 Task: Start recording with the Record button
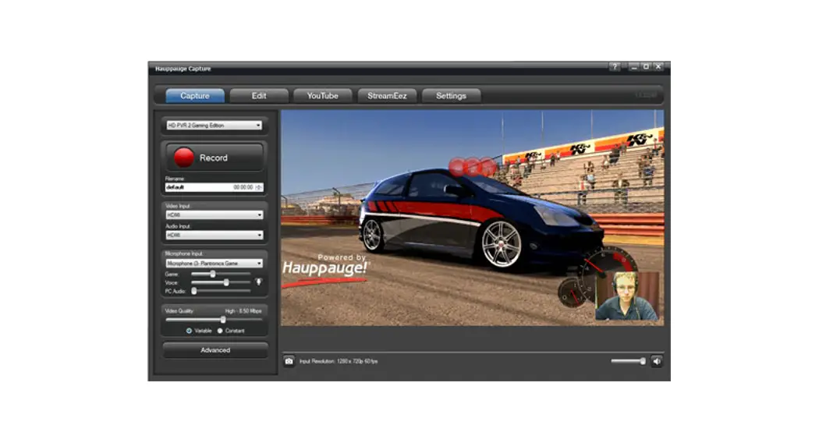(x=214, y=158)
